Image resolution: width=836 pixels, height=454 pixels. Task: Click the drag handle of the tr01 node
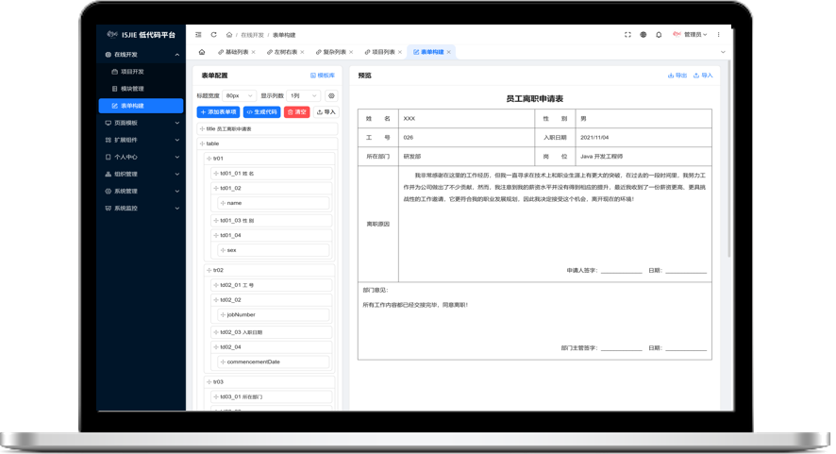click(x=209, y=159)
